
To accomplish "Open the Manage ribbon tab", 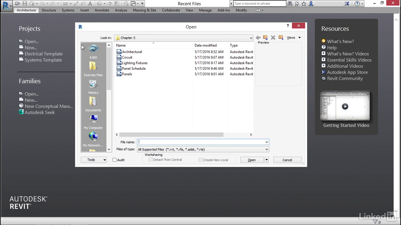I will 205,10.
